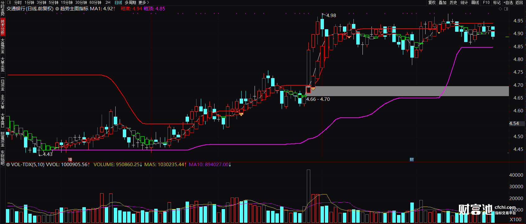Click the 返回 back button

pos(519,2)
